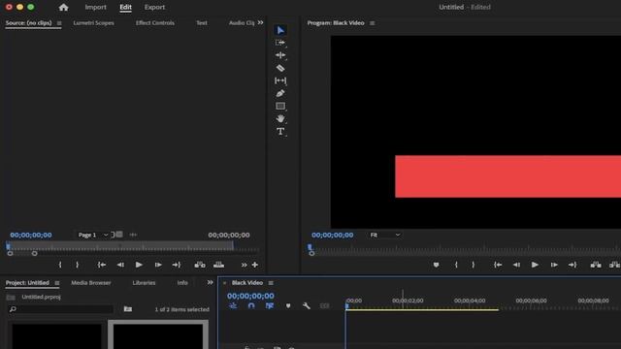This screenshot has width=621, height=349.
Task: Click the selected second thumbnail in Project panel
Action: pos(158,334)
